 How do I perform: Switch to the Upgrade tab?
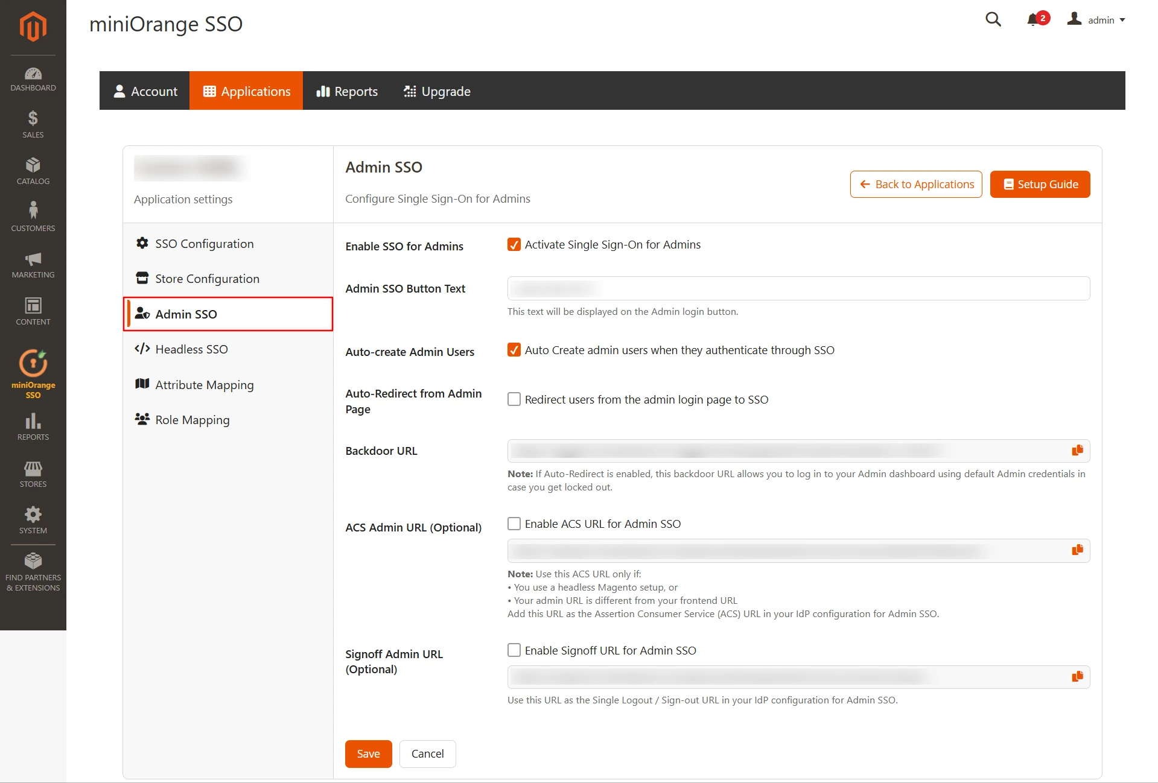(437, 90)
